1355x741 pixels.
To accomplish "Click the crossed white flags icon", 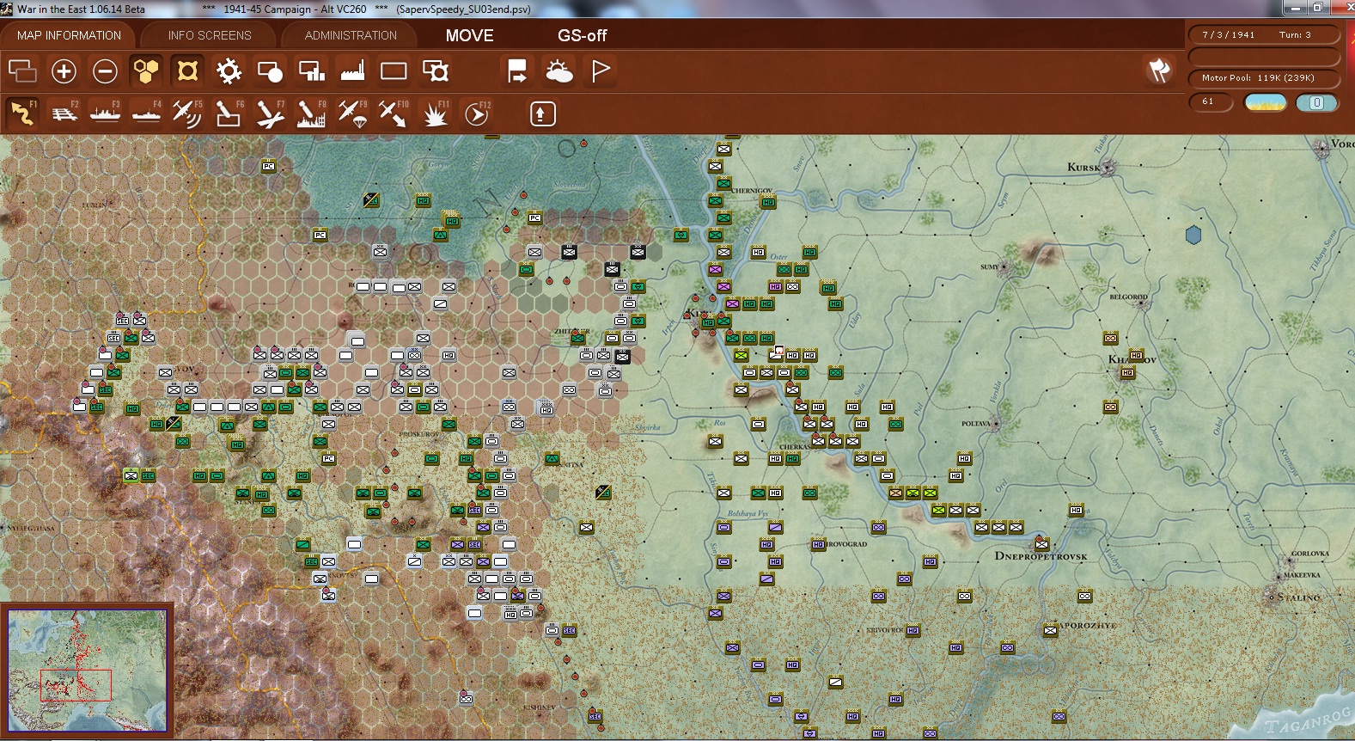I will [x=1159, y=70].
